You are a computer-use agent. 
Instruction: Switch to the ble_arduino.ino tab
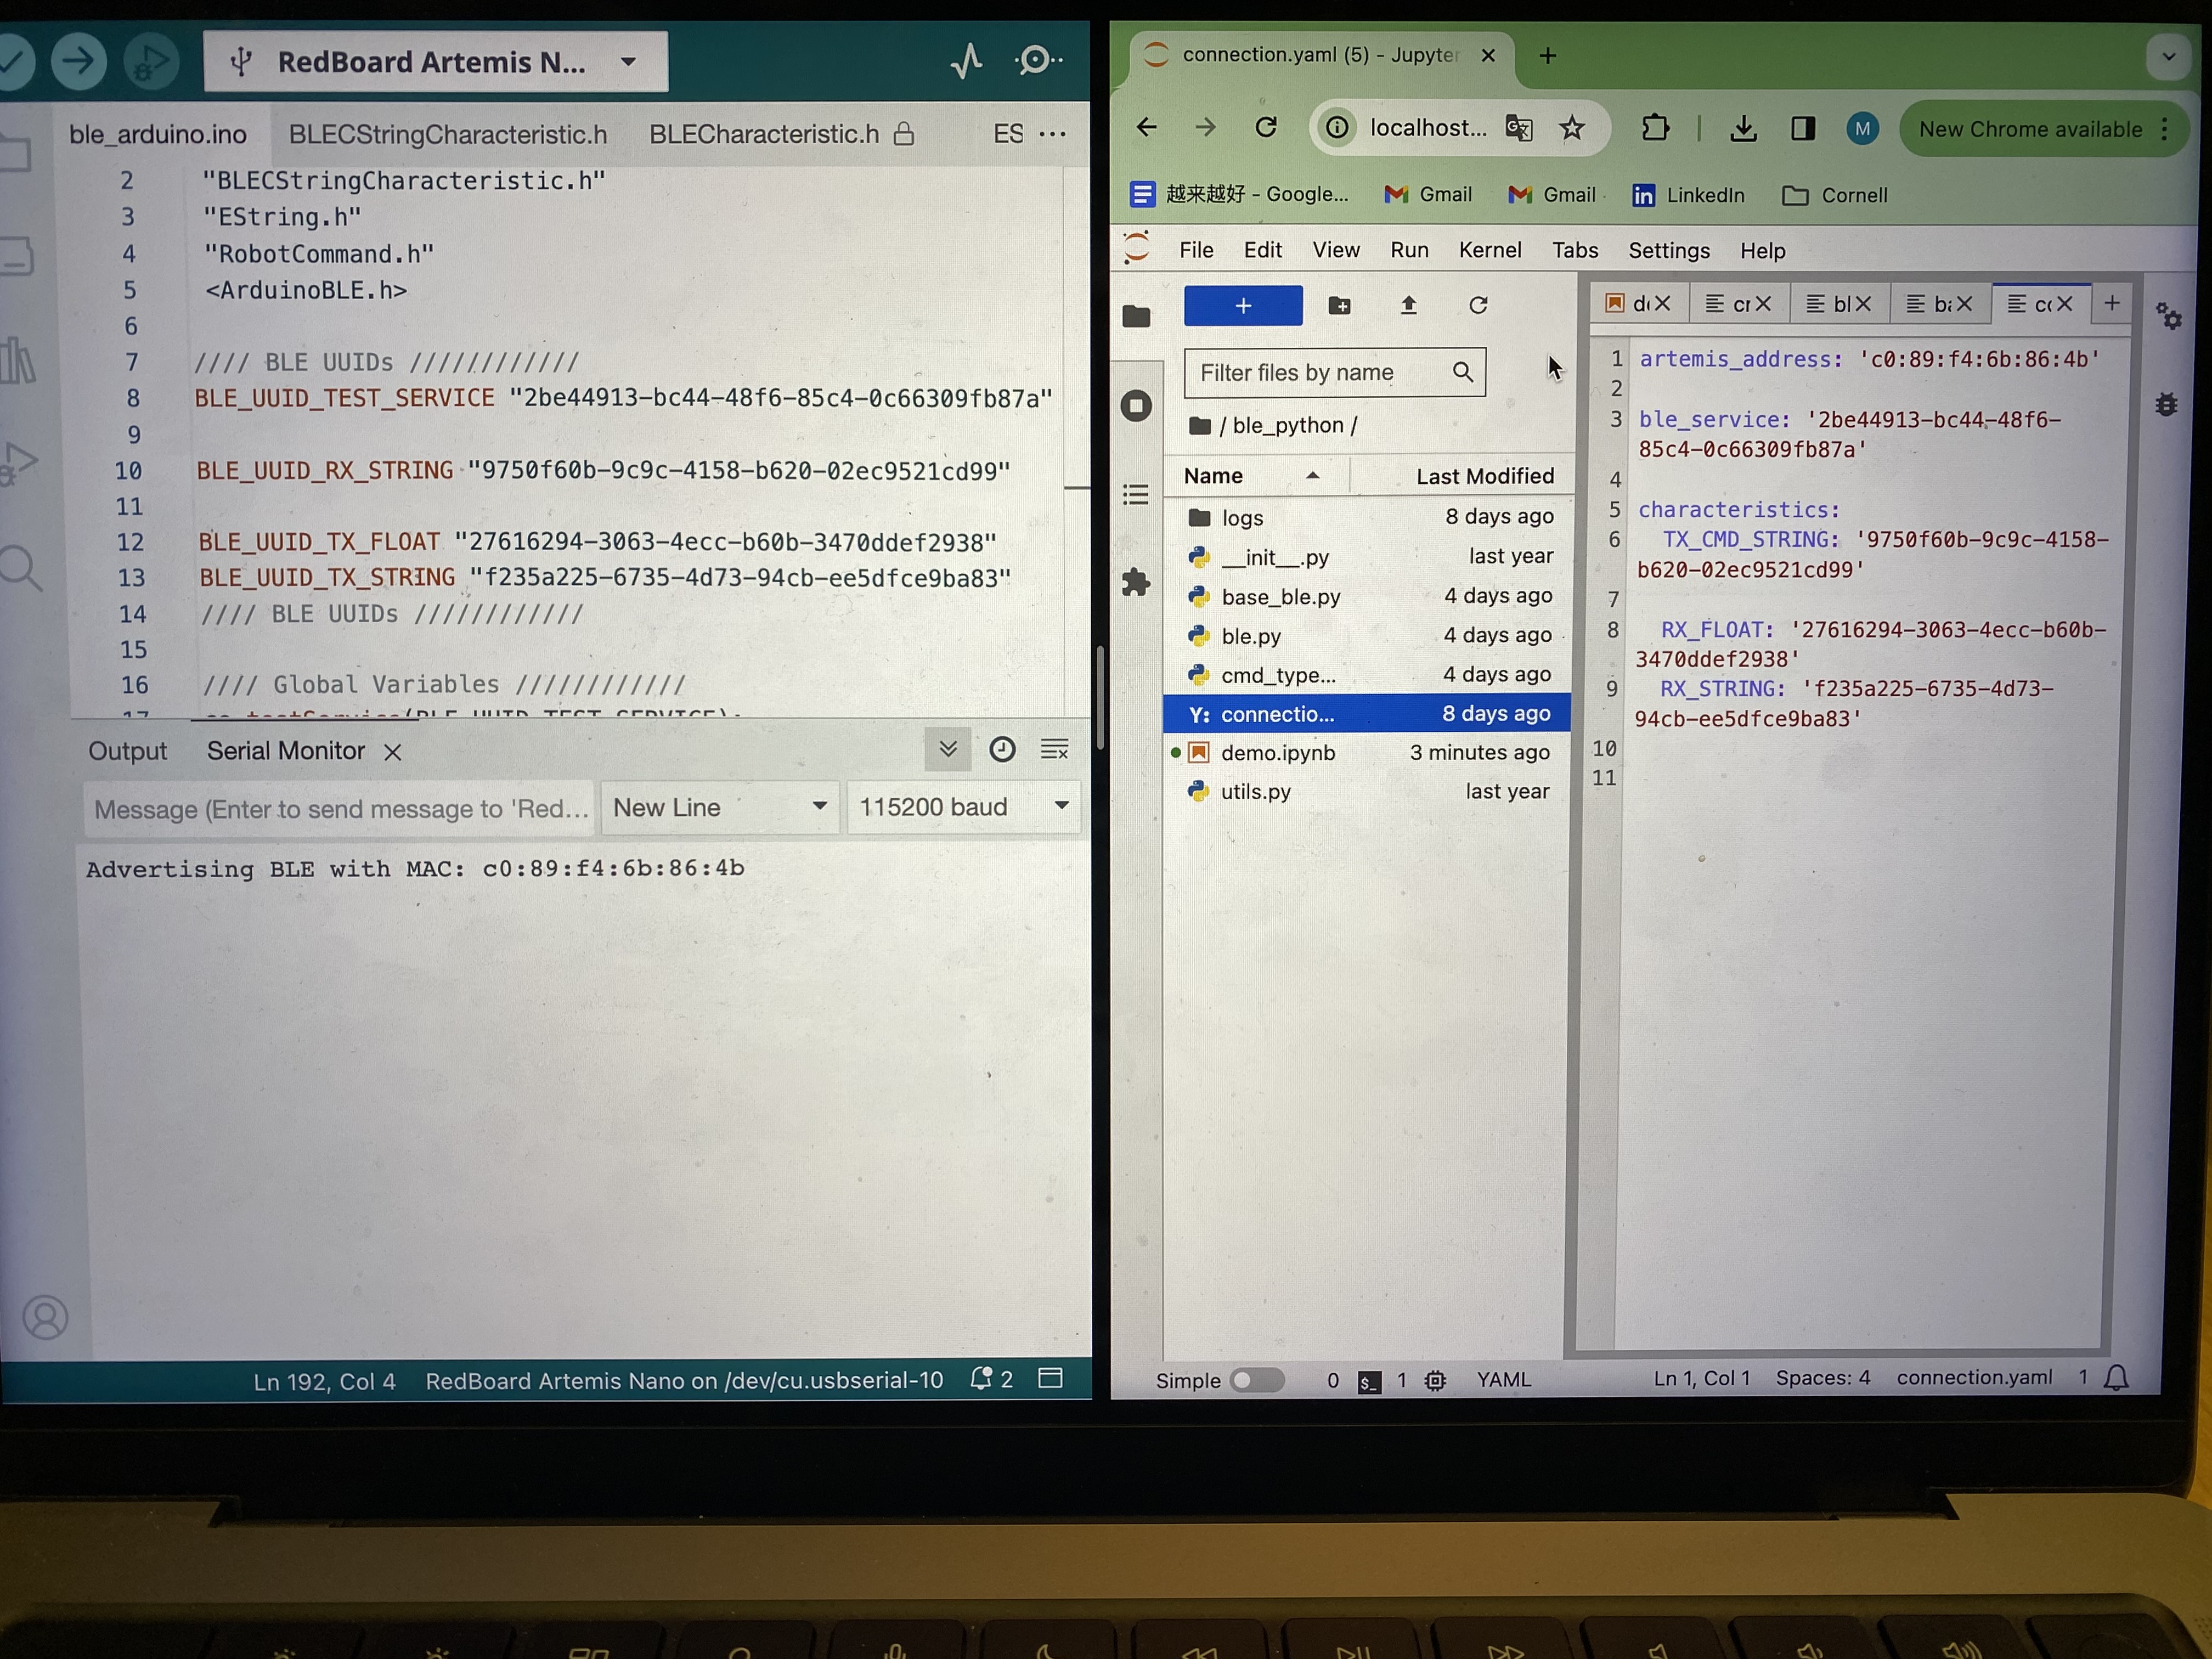tap(158, 134)
